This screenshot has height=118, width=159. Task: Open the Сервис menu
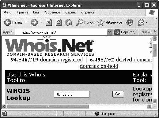point(71,13)
